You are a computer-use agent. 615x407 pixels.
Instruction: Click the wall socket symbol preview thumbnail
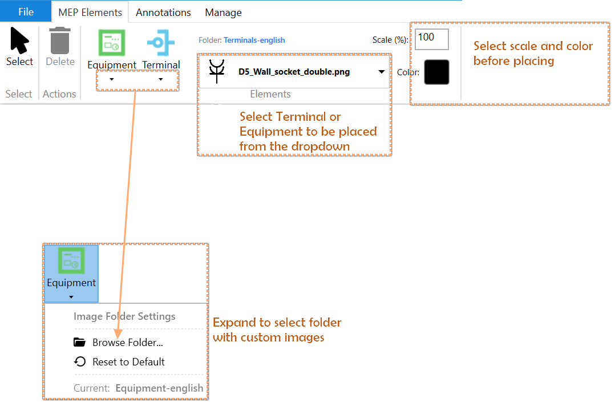217,72
